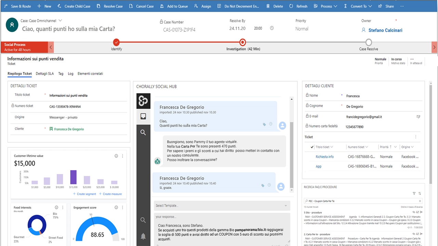Select the Investigation process stage
The image size is (438, 246).
click(x=243, y=42)
